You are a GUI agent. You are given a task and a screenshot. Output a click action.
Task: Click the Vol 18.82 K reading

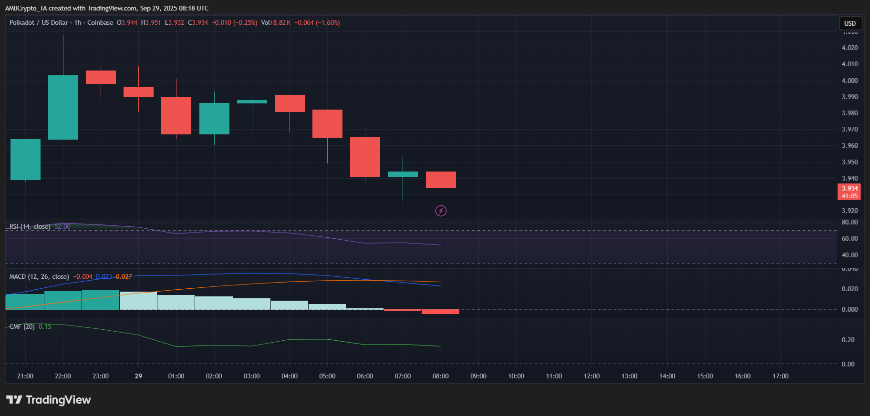pyautogui.click(x=276, y=22)
